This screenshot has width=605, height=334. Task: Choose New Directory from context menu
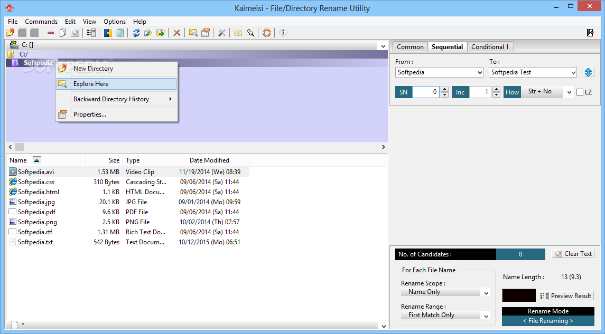tap(117, 69)
